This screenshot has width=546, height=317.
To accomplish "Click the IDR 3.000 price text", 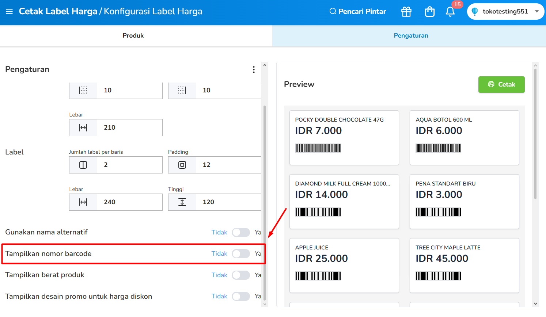I will point(439,195).
